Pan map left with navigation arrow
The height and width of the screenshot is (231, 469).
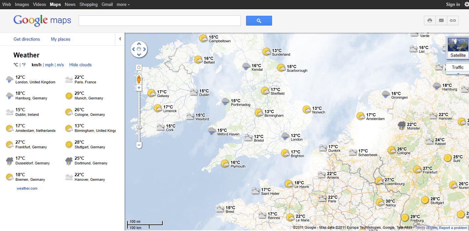click(133, 49)
